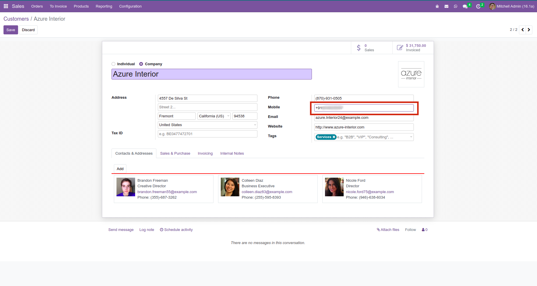Screen dimensions: 537x286
Task: Click the debug bug icon
Action: pos(437,6)
